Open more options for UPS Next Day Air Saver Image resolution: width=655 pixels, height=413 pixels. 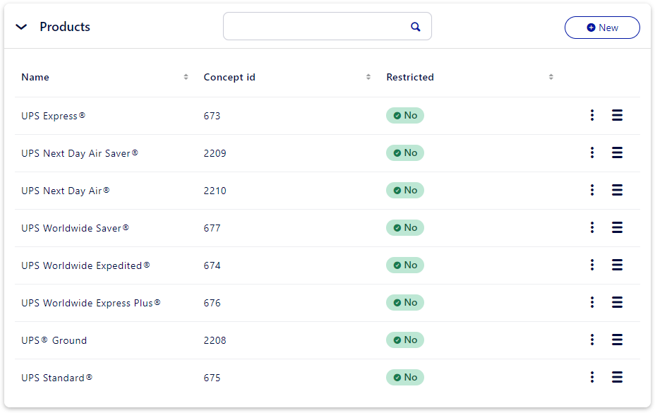[592, 152]
